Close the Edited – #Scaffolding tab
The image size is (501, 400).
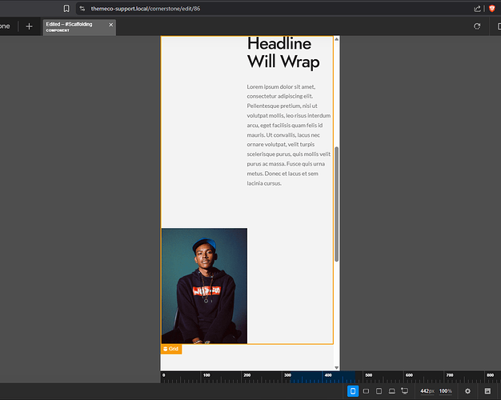pos(111,25)
